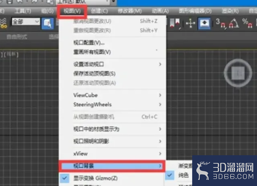Screen dimensions: 257x186
Task: Expand the SteeringWheels submenu
Action: [x=112, y=105]
